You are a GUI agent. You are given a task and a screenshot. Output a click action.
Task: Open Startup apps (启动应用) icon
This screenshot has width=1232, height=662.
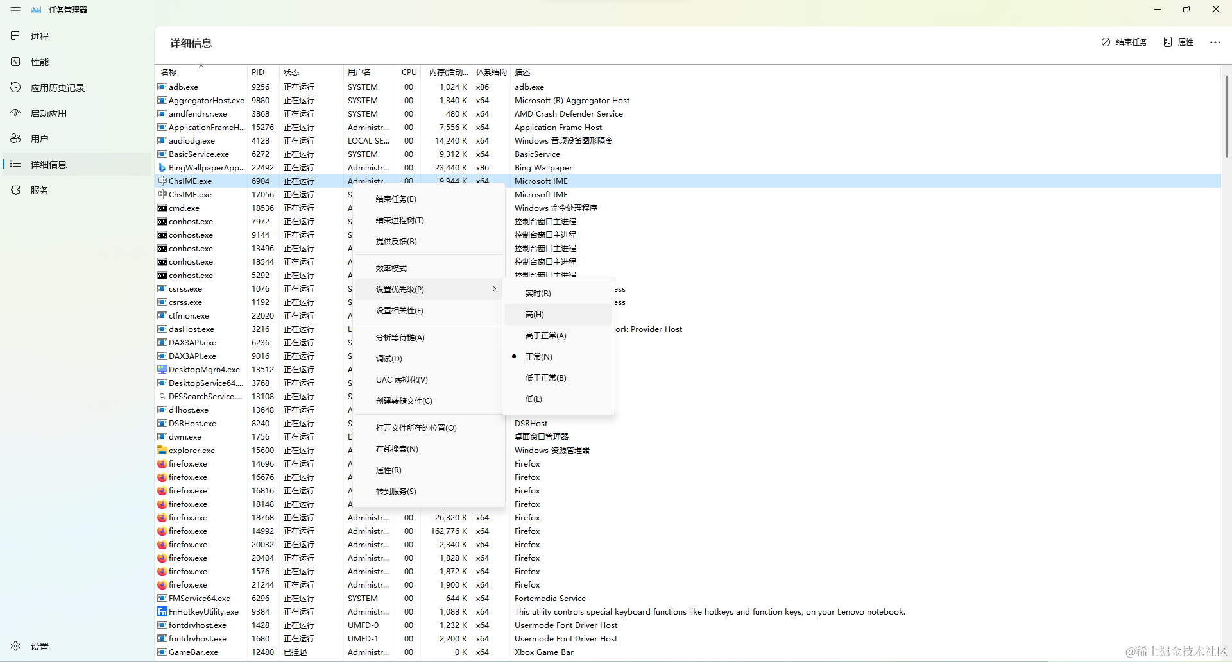coord(15,113)
